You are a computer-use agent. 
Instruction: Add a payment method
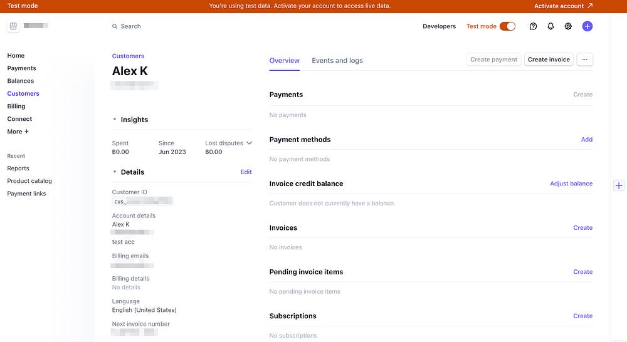[x=587, y=140]
